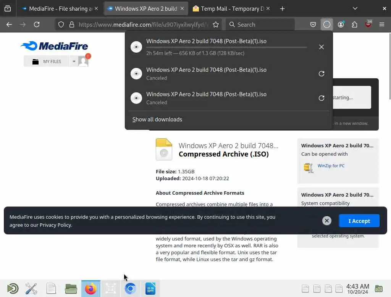
Task: Open the extensions puzzle icon
Action: [x=354, y=24]
